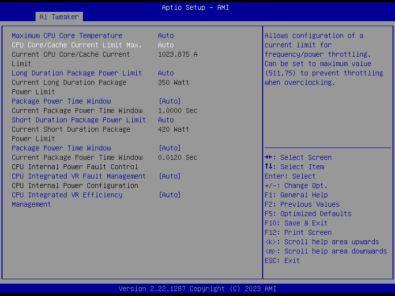Click CPU Internal Power Fault Control heading
Image resolution: width=395 pixels, height=296 pixels.
75,167
